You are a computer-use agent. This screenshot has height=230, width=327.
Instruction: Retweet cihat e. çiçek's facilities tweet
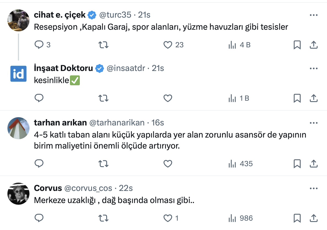[x=103, y=45]
